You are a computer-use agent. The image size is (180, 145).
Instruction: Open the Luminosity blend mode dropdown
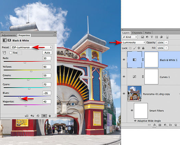(134, 43)
